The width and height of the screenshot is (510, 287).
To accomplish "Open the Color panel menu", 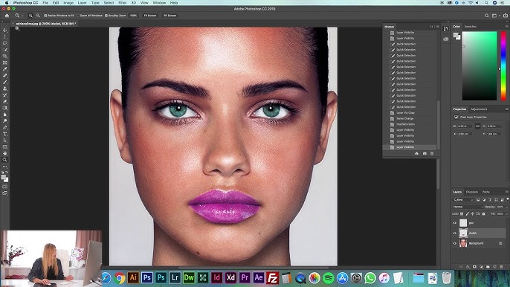I will point(507,26).
